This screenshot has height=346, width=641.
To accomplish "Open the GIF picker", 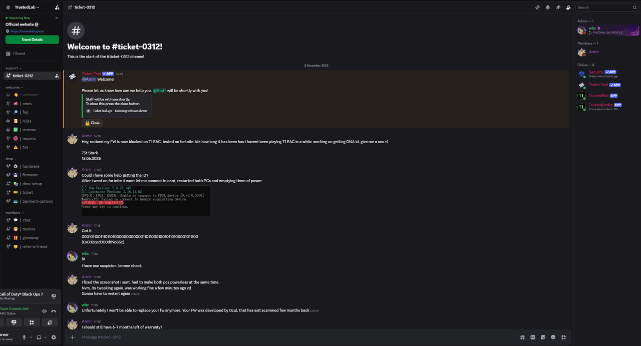I will point(533,337).
